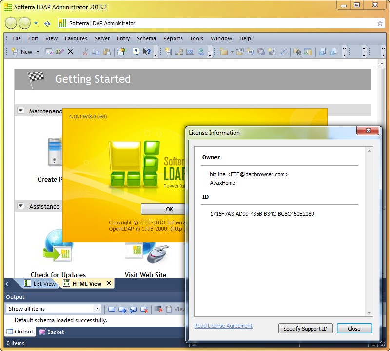Image resolution: width=390 pixels, height=351 pixels.
Task: Click the Delete X toolbar icon
Action: [x=71, y=52]
